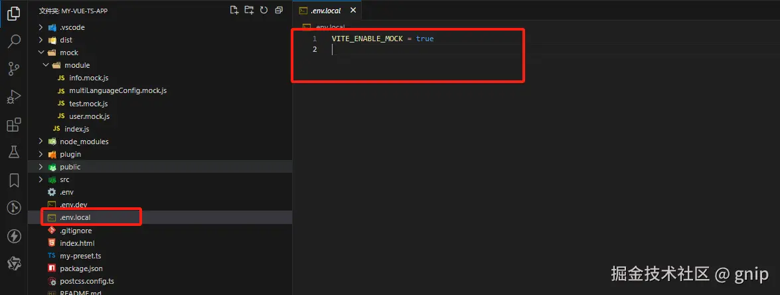Open the Search view in activity bar
Viewport: 780px width, 295px height.
[x=14, y=41]
